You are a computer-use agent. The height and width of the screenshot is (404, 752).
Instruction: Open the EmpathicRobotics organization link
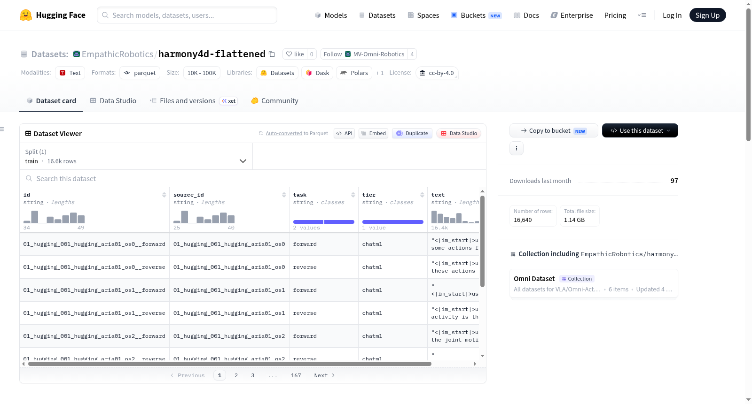point(117,54)
